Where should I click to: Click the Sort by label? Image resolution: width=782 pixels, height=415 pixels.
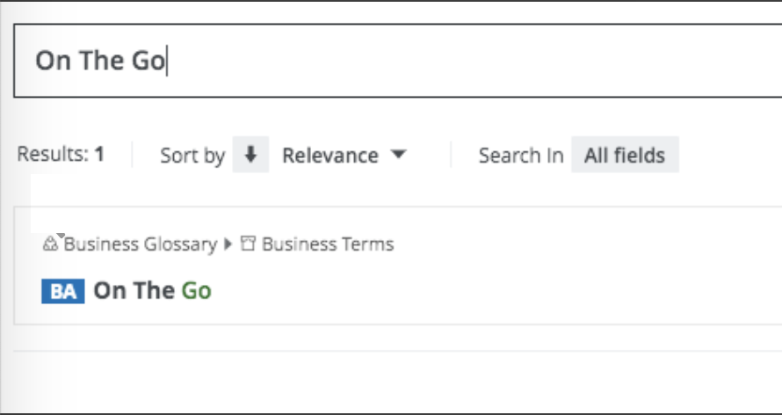(192, 156)
